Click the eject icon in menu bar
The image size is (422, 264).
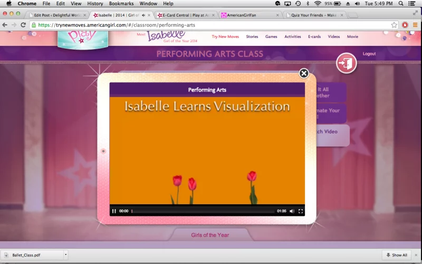[x=348, y=4]
